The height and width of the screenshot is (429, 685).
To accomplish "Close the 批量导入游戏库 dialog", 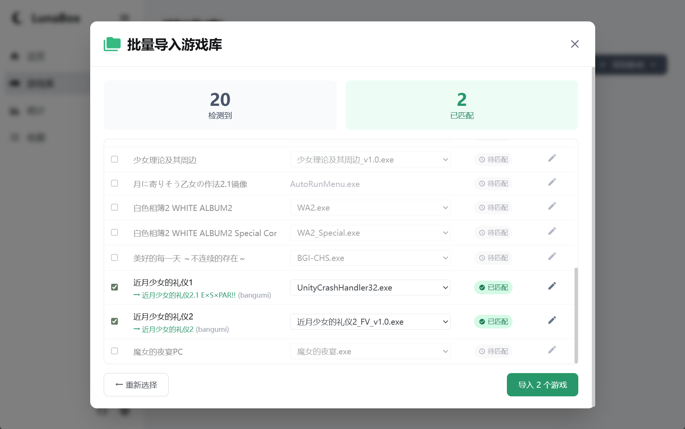I will (x=575, y=44).
